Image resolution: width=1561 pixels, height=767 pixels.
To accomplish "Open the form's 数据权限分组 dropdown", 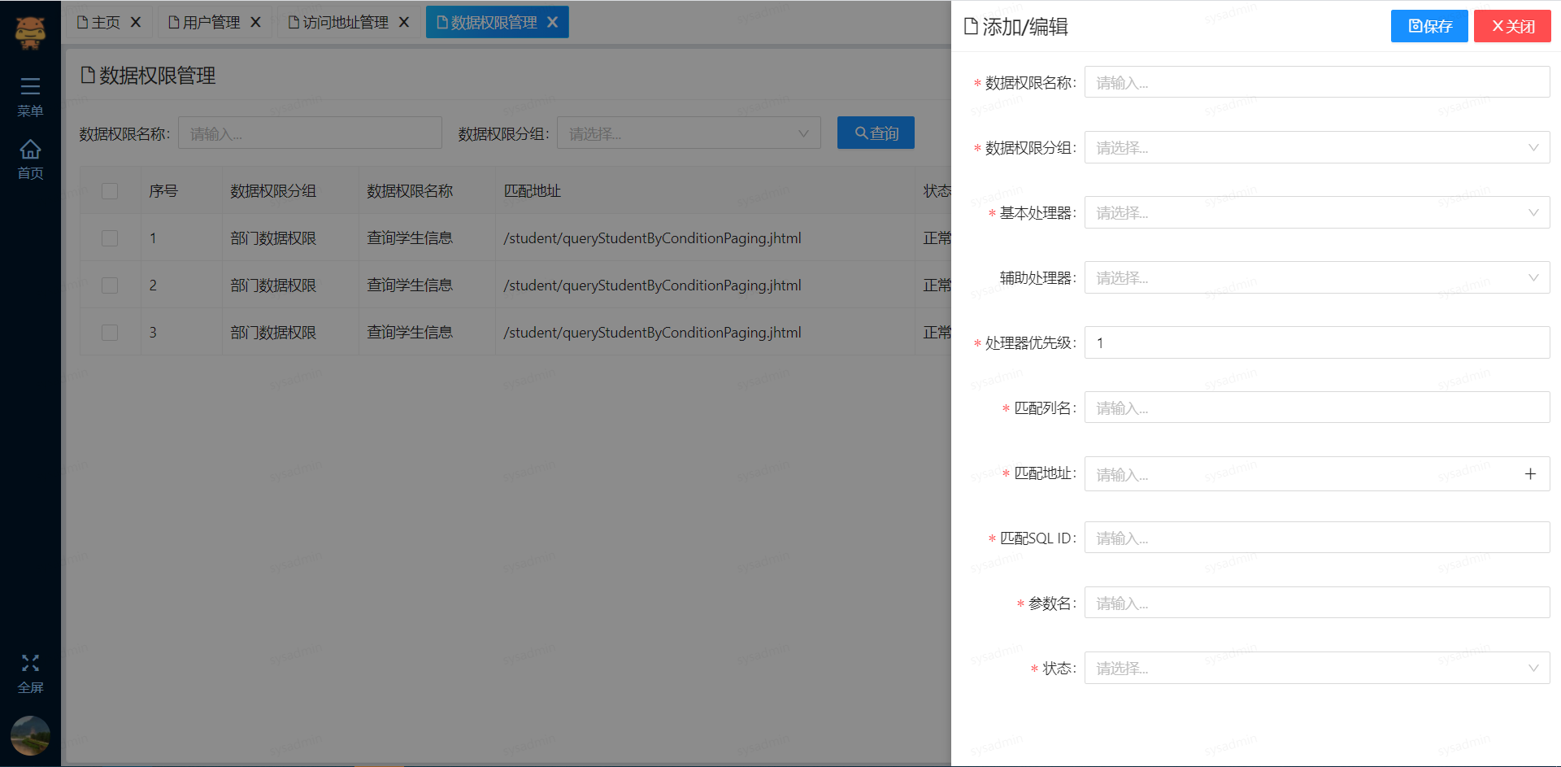I will 1317,147.
